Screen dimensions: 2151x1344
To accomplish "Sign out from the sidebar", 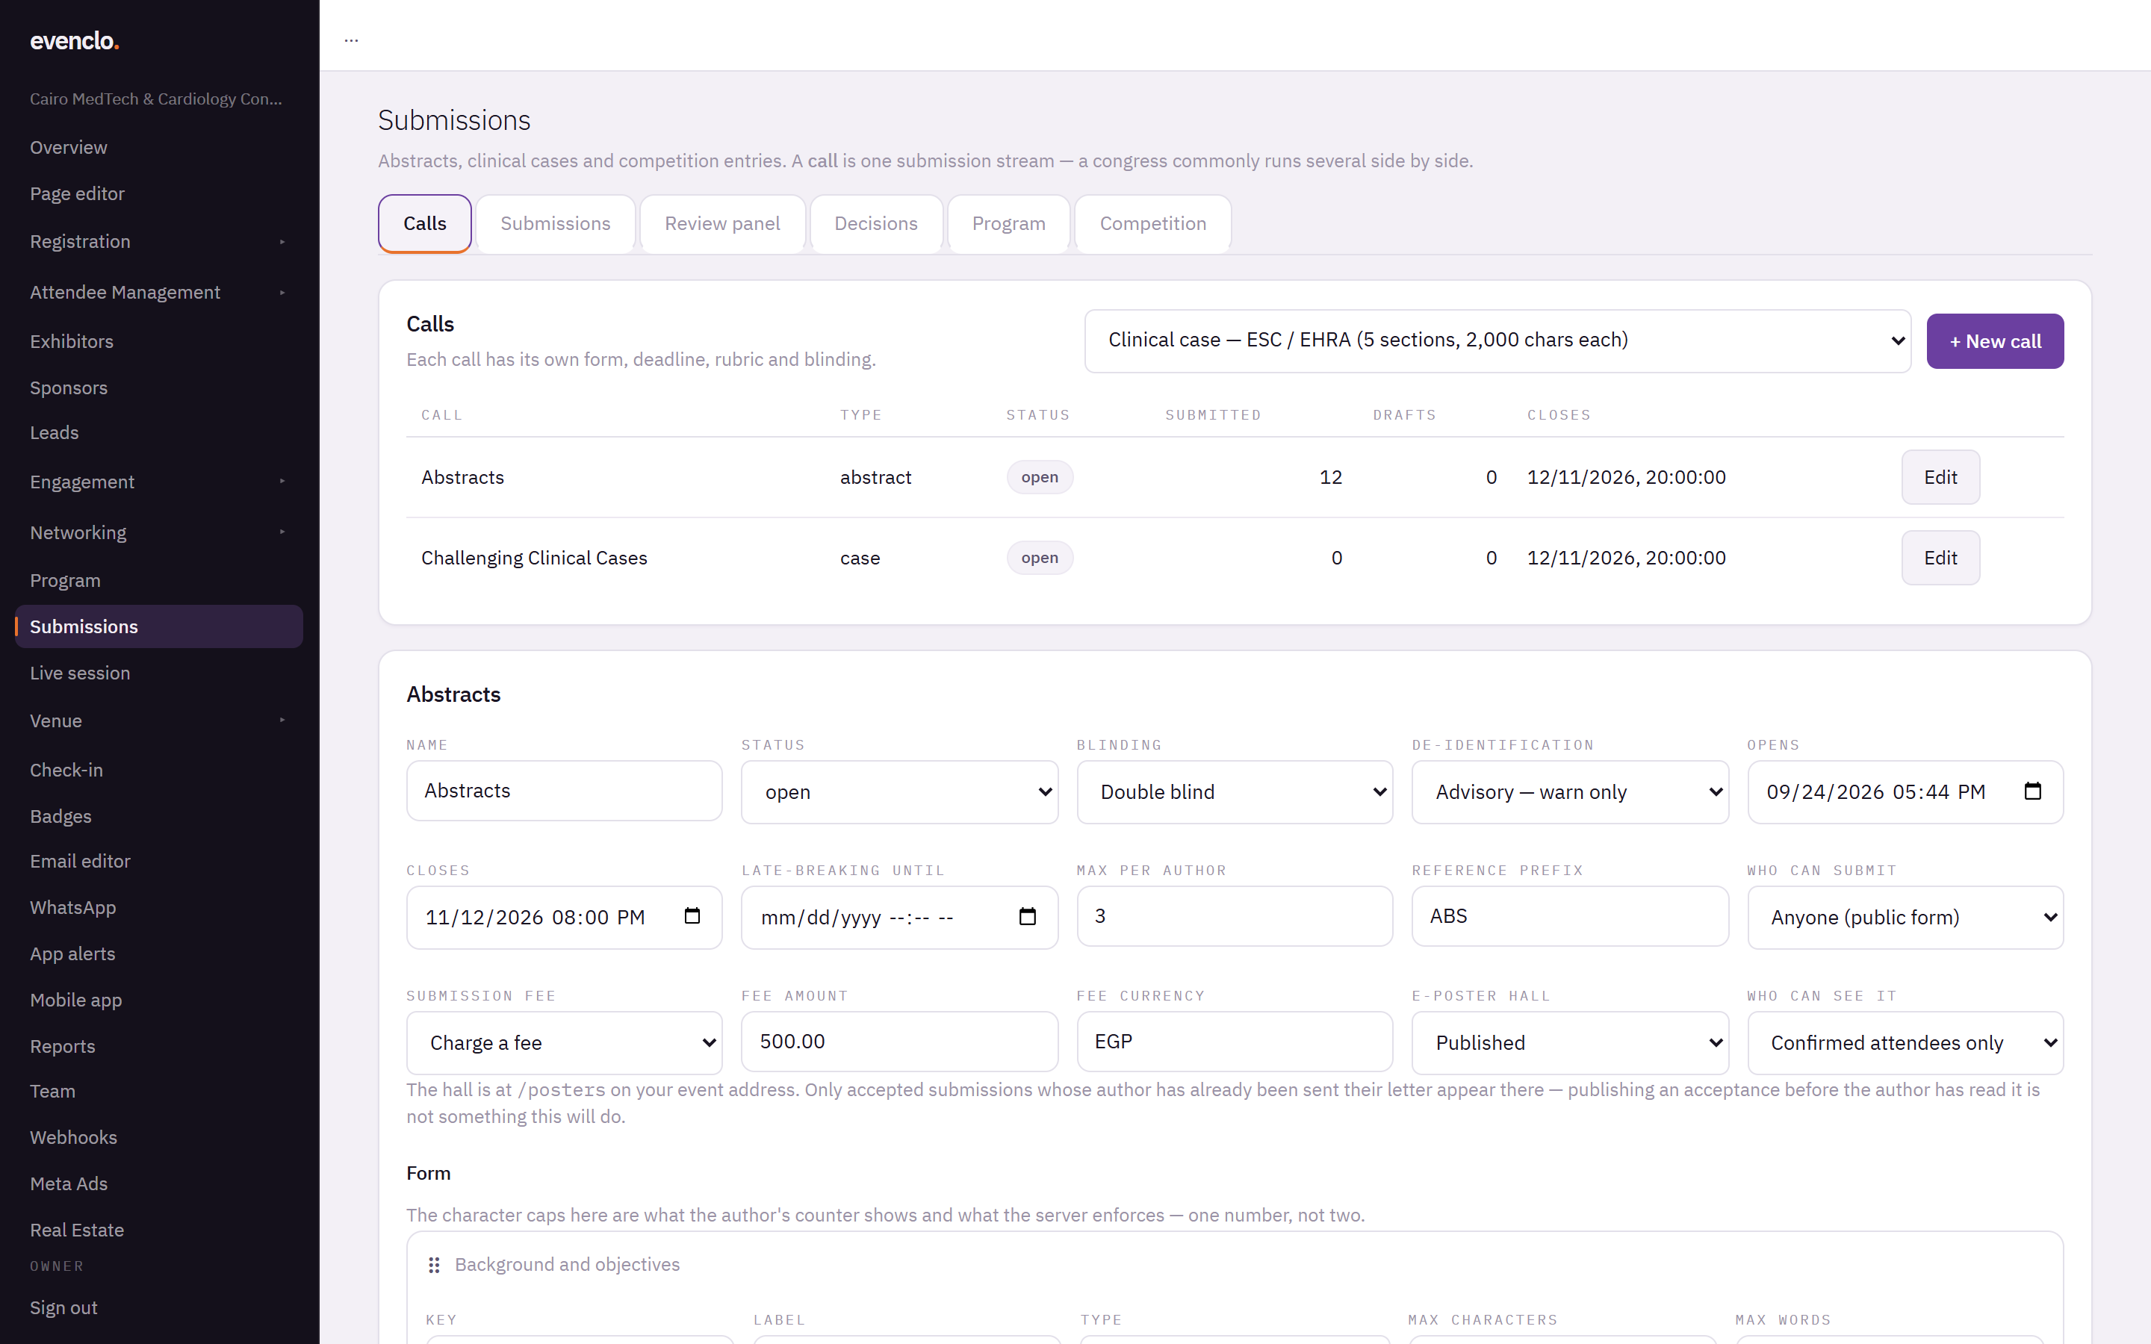I will [x=63, y=1307].
